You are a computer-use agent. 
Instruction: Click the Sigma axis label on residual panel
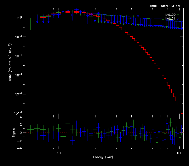point(13,133)
